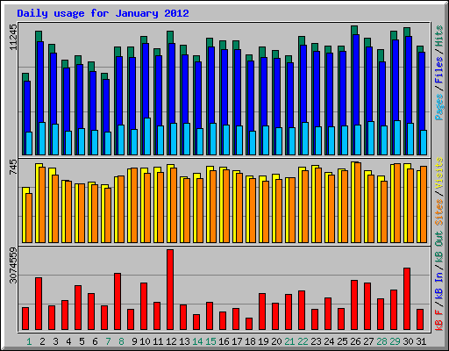The height and width of the screenshot is (351, 449).
Task: Click day label 12 on the x-axis
Action: [x=171, y=341]
